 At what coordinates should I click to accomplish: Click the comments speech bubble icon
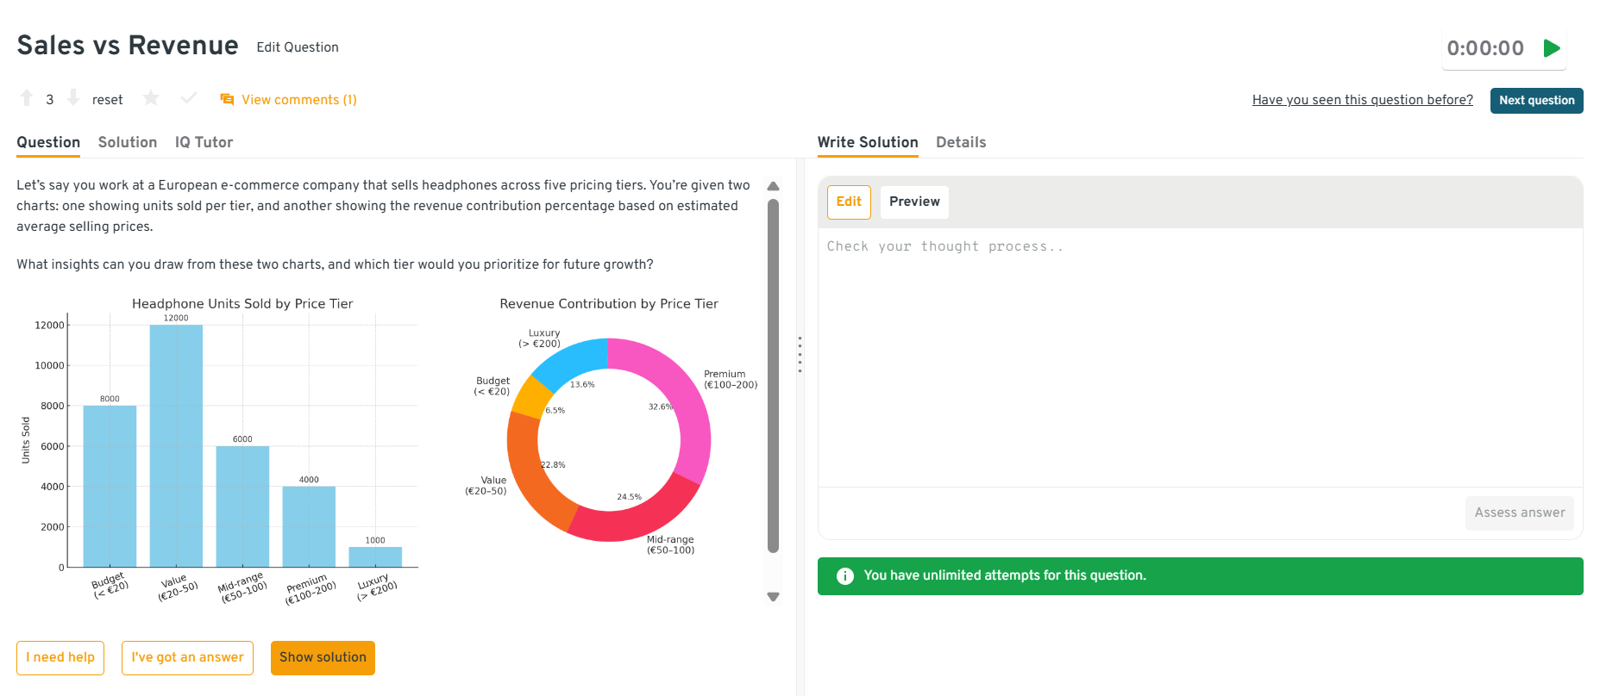coord(227,100)
